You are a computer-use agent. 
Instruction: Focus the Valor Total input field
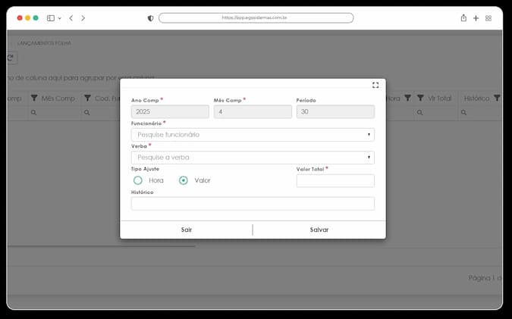(x=335, y=180)
